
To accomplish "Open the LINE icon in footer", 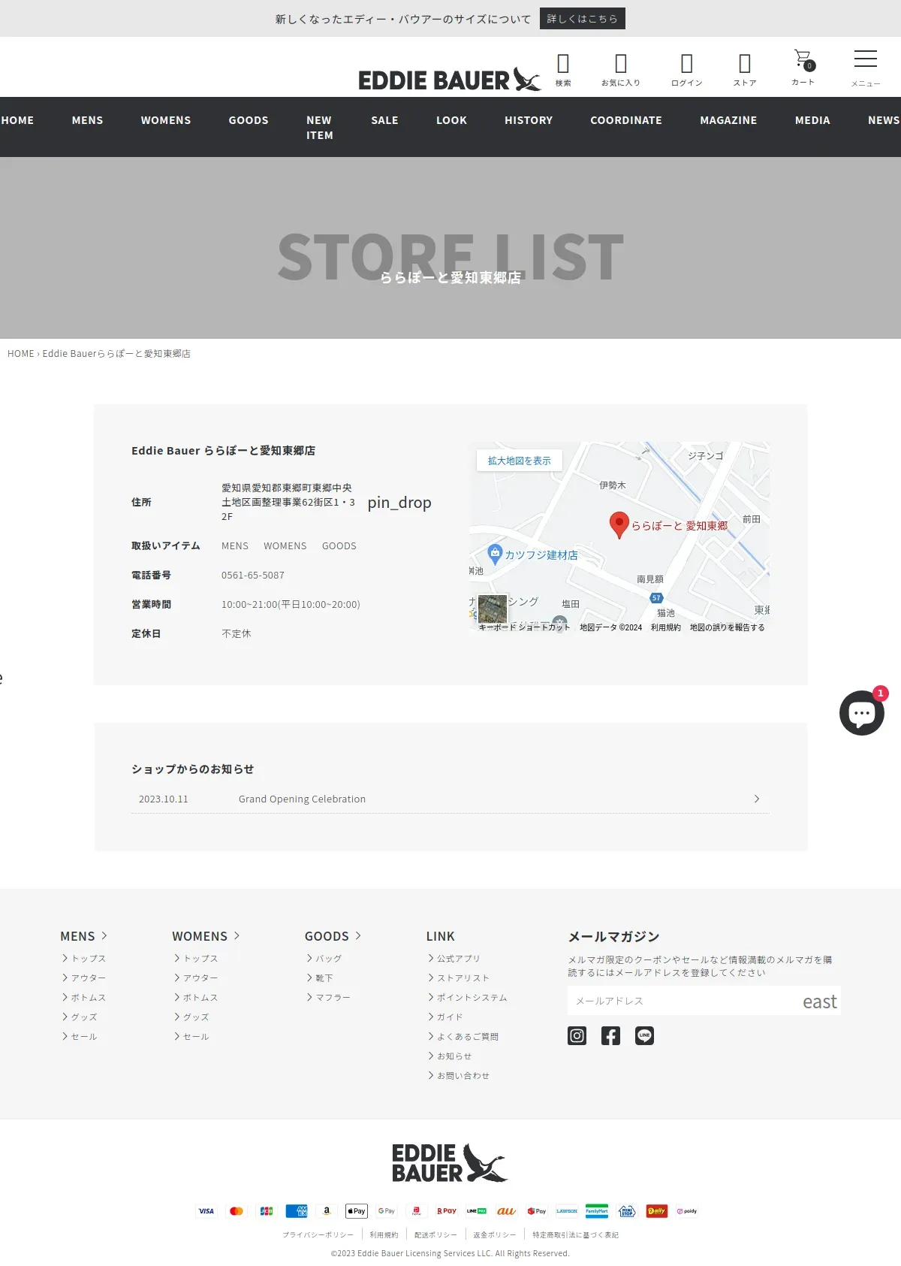I will pos(644,1036).
